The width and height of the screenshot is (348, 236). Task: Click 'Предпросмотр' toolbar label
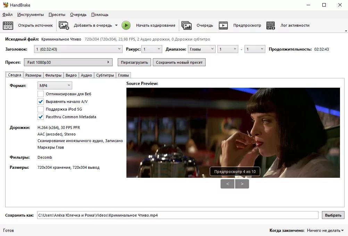(x=247, y=25)
